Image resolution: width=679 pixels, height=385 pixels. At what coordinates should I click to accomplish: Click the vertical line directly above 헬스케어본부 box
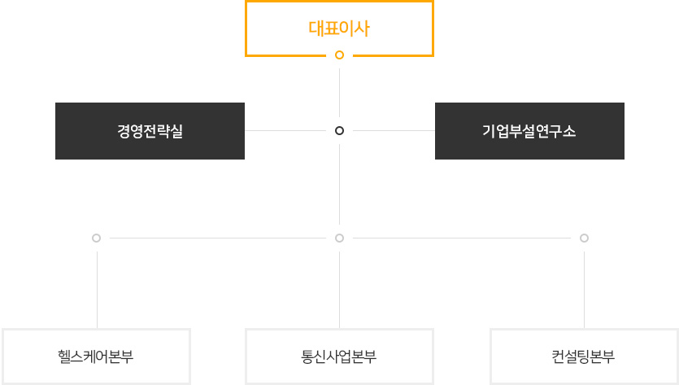click(97, 290)
